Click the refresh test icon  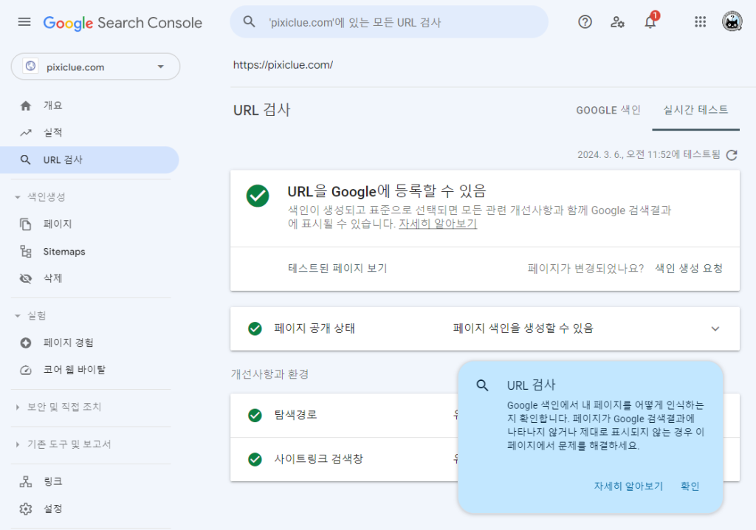tap(732, 155)
